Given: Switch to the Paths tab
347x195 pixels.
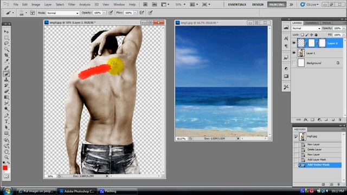Looking at the screenshot, I should 326,23.
